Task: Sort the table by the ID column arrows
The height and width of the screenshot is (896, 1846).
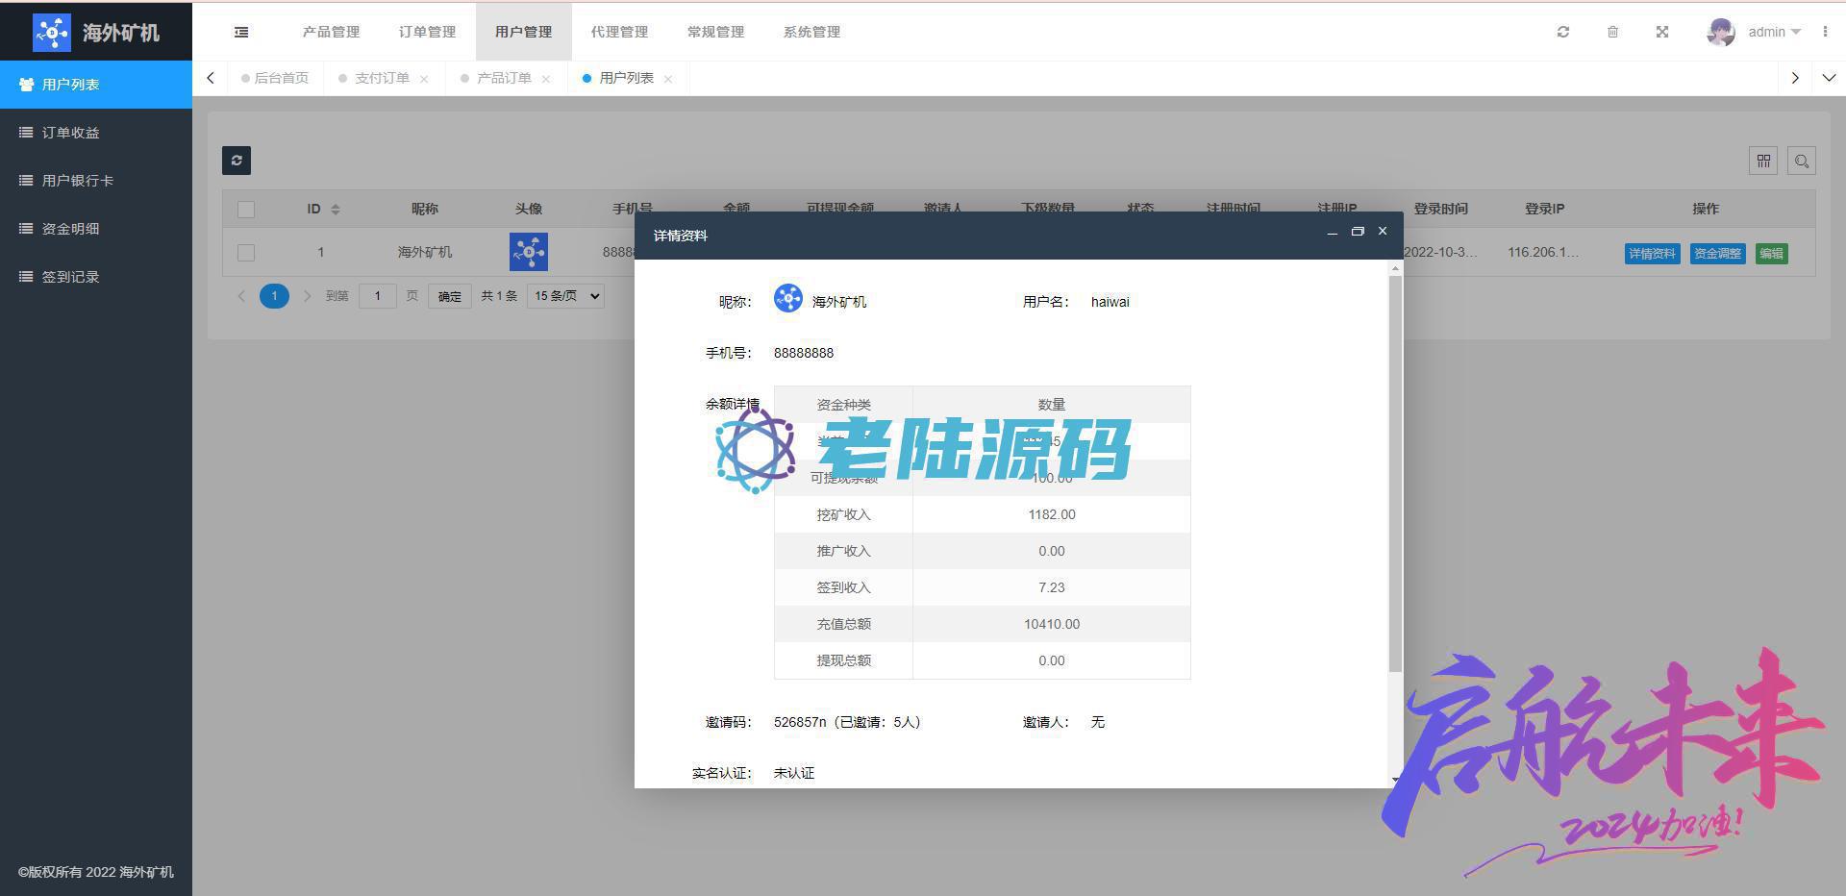Action: [335, 209]
